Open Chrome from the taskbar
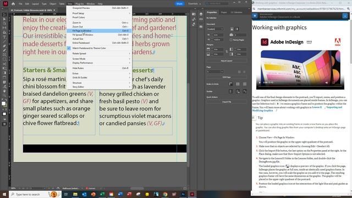The height and width of the screenshot is (198, 352). click(x=165, y=194)
